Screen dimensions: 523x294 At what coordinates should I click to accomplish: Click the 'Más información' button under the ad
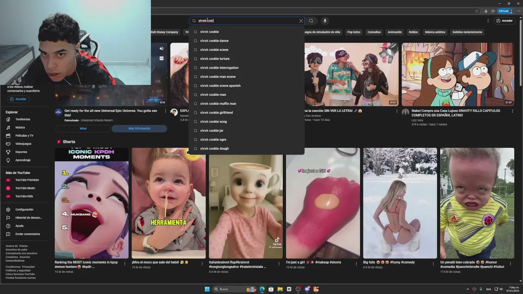click(x=139, y=129)
